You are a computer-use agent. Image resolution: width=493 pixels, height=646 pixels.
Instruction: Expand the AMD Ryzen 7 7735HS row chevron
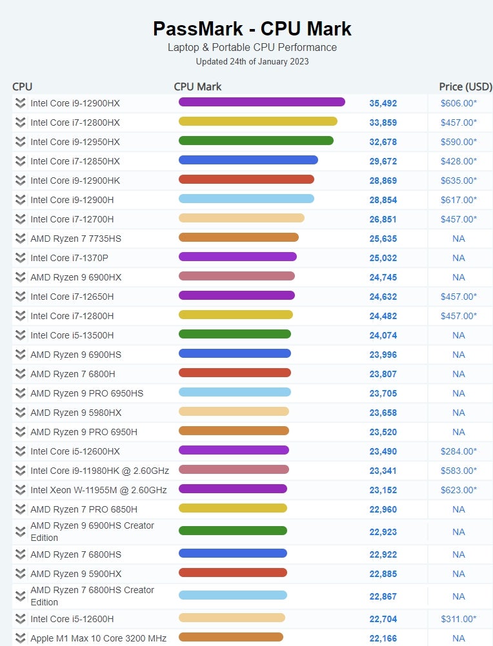coord(20,239)
